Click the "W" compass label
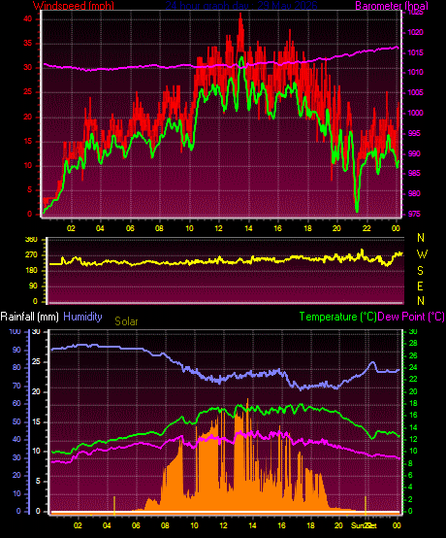446x538 pixels. coord(422,254)
